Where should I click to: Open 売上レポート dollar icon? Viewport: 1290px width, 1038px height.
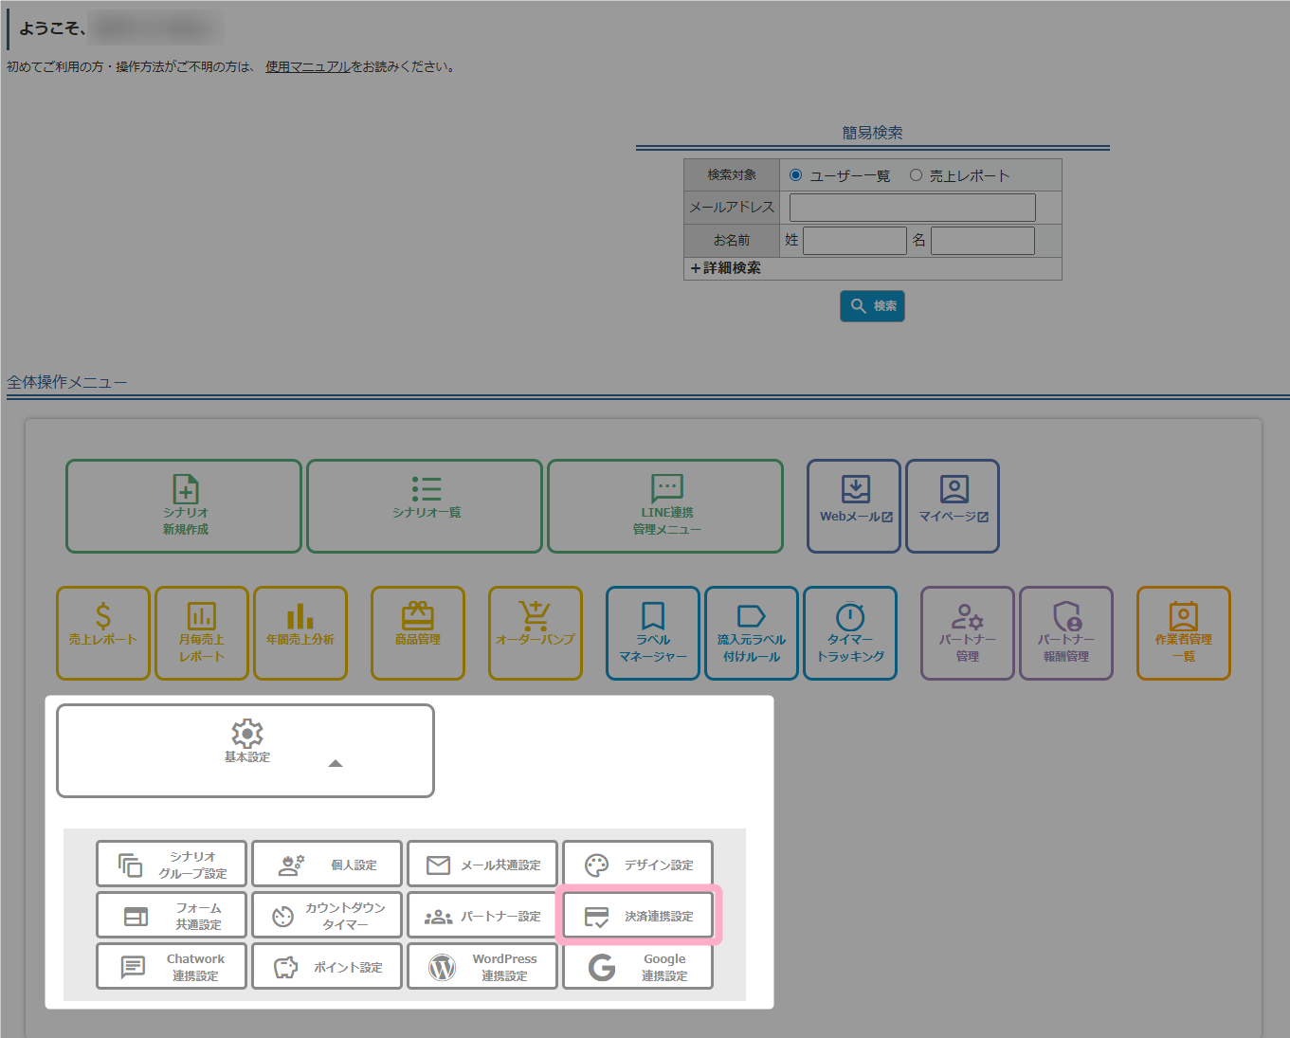pyautogui.click(x=103, y=616)
